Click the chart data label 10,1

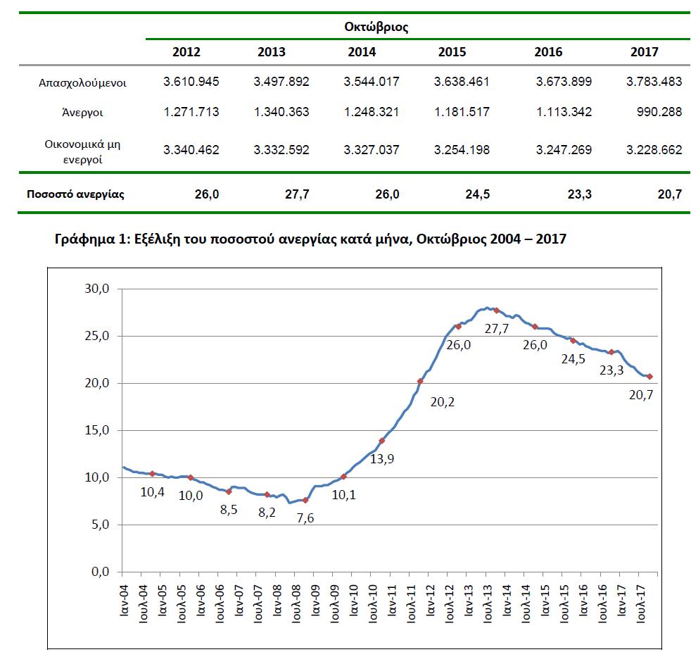(x=343, y=495)
